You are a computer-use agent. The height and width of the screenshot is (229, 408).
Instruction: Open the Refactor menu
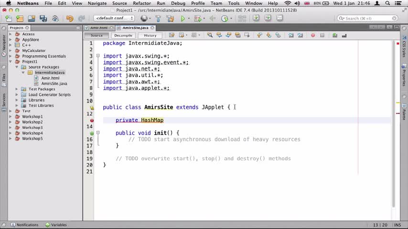[142, 3]
